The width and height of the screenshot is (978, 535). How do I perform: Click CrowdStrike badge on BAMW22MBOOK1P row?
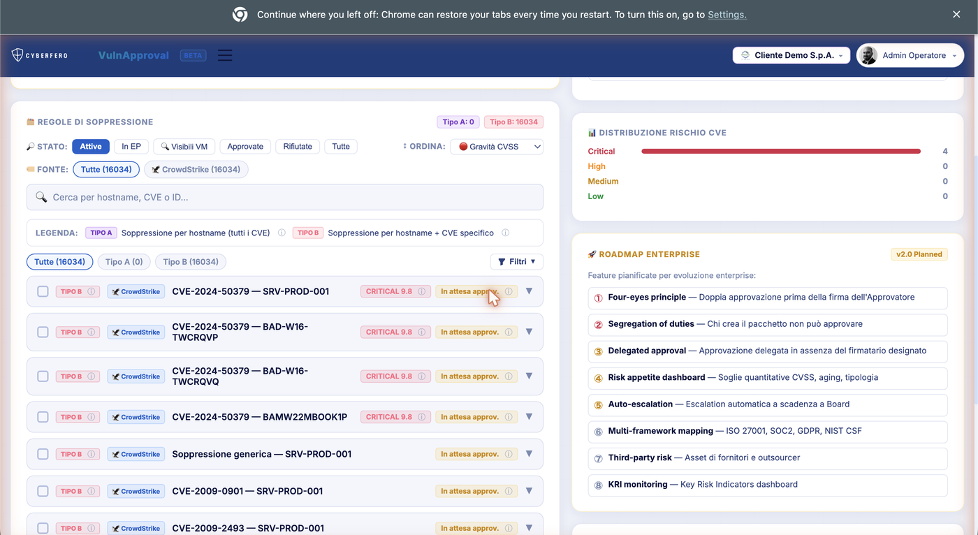(x=136, y=417)
